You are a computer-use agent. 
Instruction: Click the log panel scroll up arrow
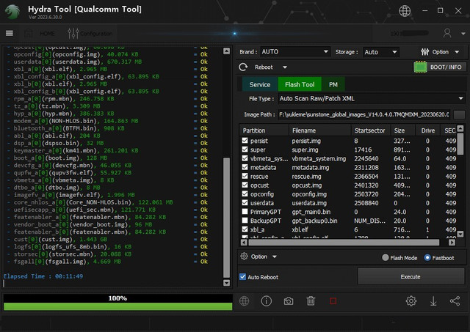click(227, 51)
